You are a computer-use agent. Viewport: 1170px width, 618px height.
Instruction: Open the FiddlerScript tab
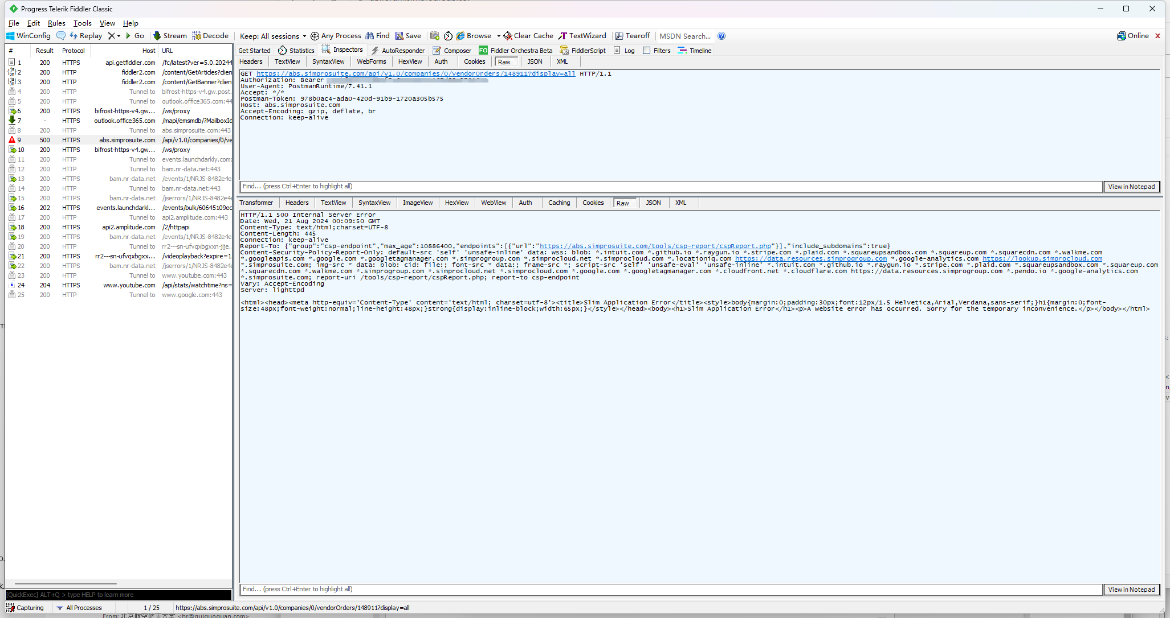583,51
